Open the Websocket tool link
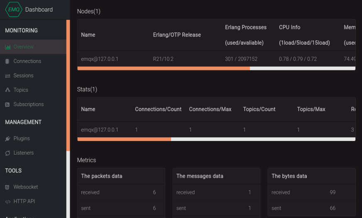The image size is (362, 218). point(25,187)
